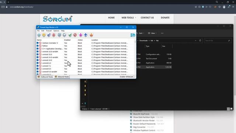Click the browser send/play arrow icon
Viewport: 236px width, 133px height.
pos(206,7)
